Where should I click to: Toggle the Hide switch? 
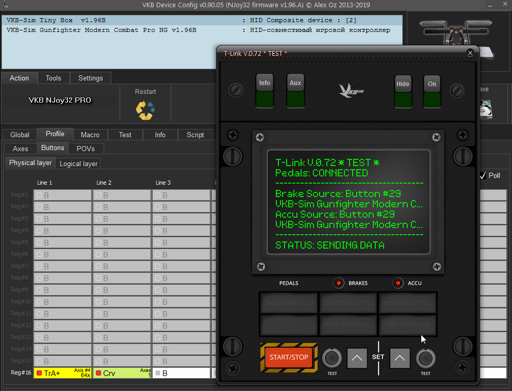coord(403,92)
